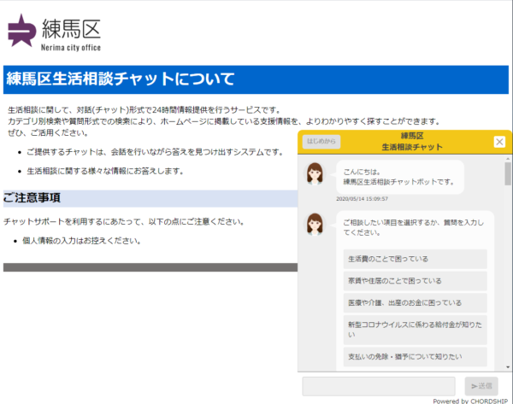513x404 pixels.
Task: Click the 2020/05/14 message timestamp
Action: 363,199
